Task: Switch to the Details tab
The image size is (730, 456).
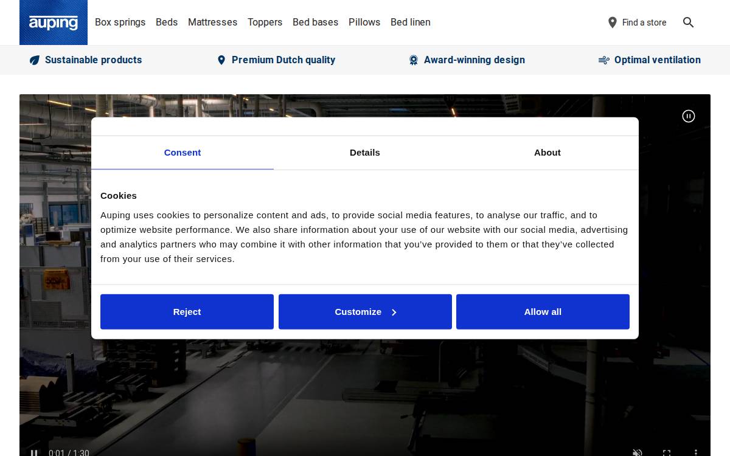Action: (x=365, y=153)
